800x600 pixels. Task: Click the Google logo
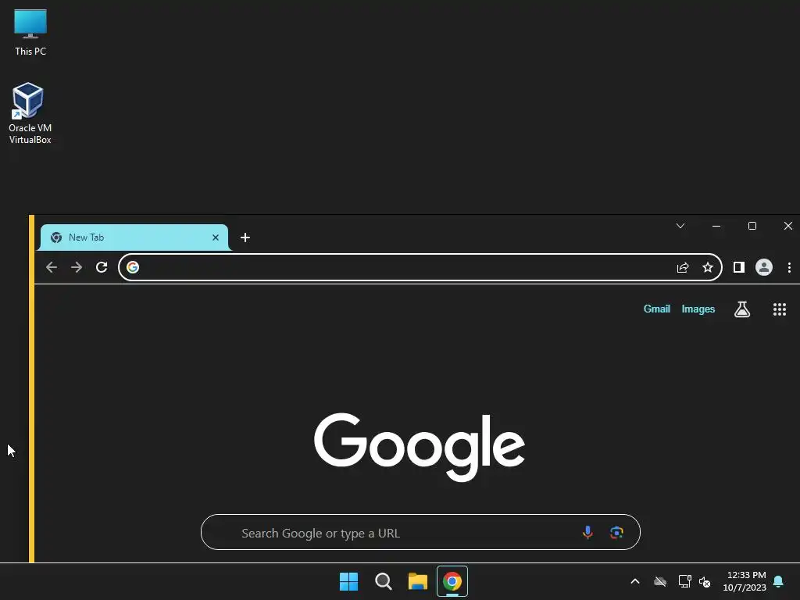[420, 446]
